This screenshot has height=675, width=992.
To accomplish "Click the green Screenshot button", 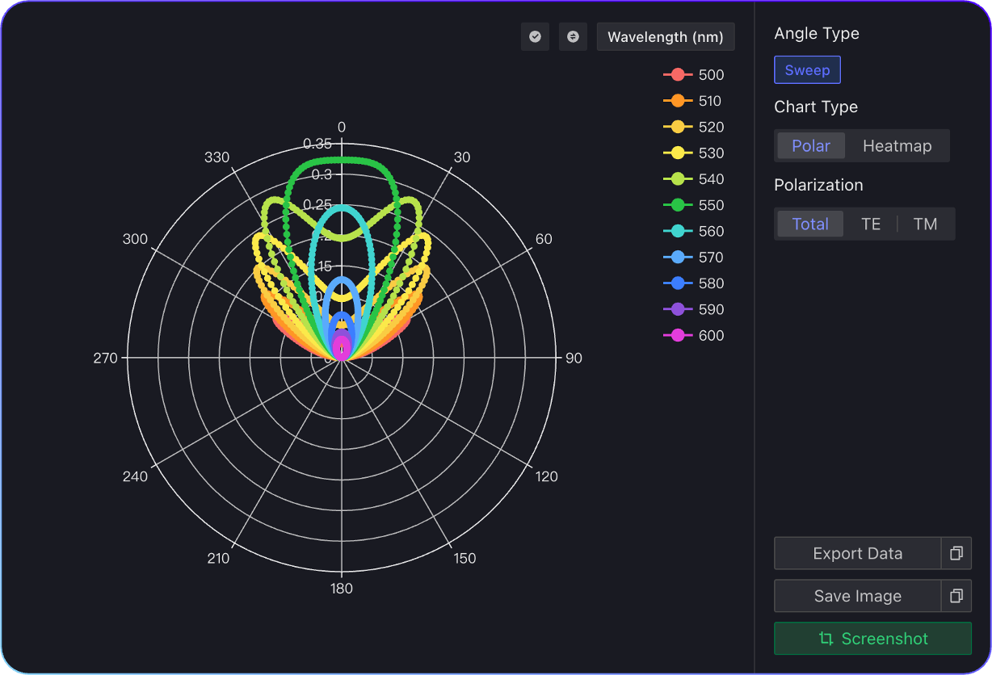I will click(x=872, y=639).
